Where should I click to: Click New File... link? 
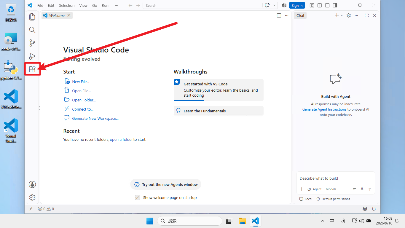point(81,82)
